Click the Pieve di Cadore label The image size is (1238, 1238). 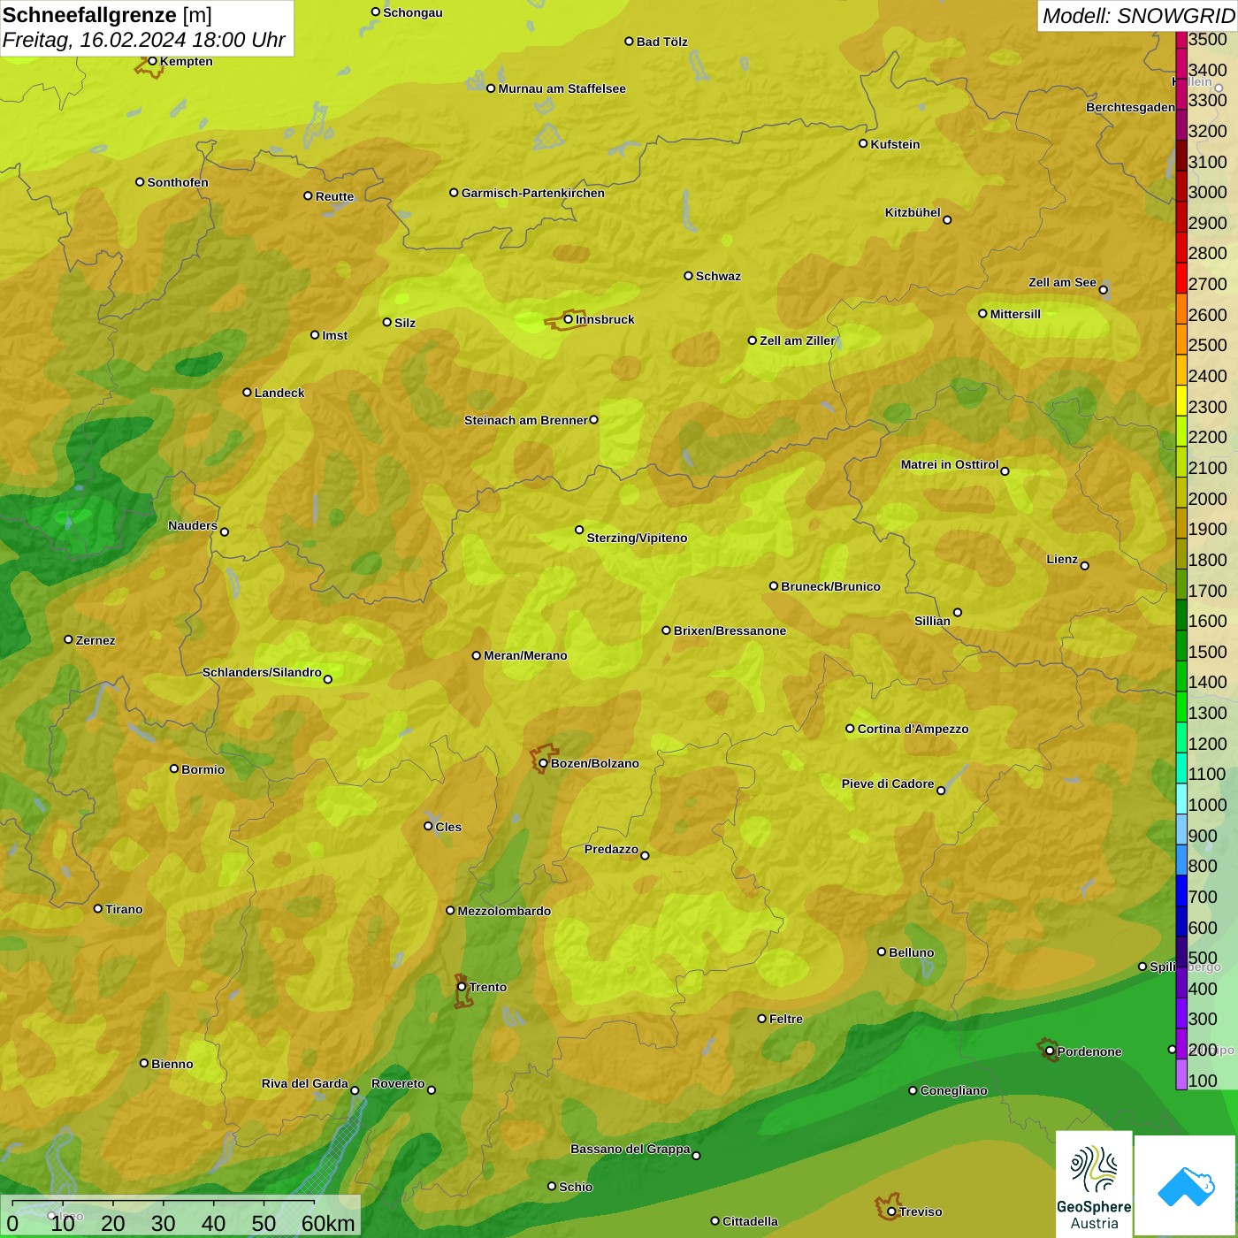click(x=888, y=783)
